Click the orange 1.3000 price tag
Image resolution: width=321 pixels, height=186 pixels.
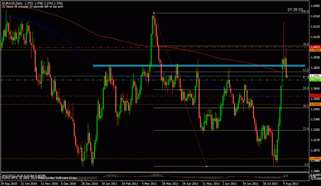pos(315,159)
